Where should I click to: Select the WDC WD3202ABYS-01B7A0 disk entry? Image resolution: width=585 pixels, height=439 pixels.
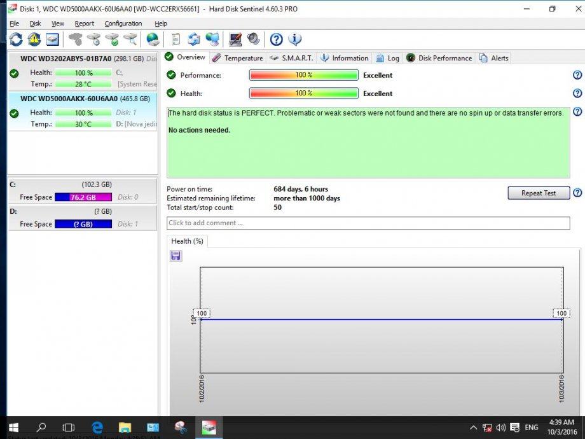coord(82,71)
